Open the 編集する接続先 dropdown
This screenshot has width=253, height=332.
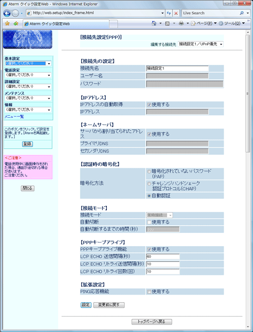point(200,44)
